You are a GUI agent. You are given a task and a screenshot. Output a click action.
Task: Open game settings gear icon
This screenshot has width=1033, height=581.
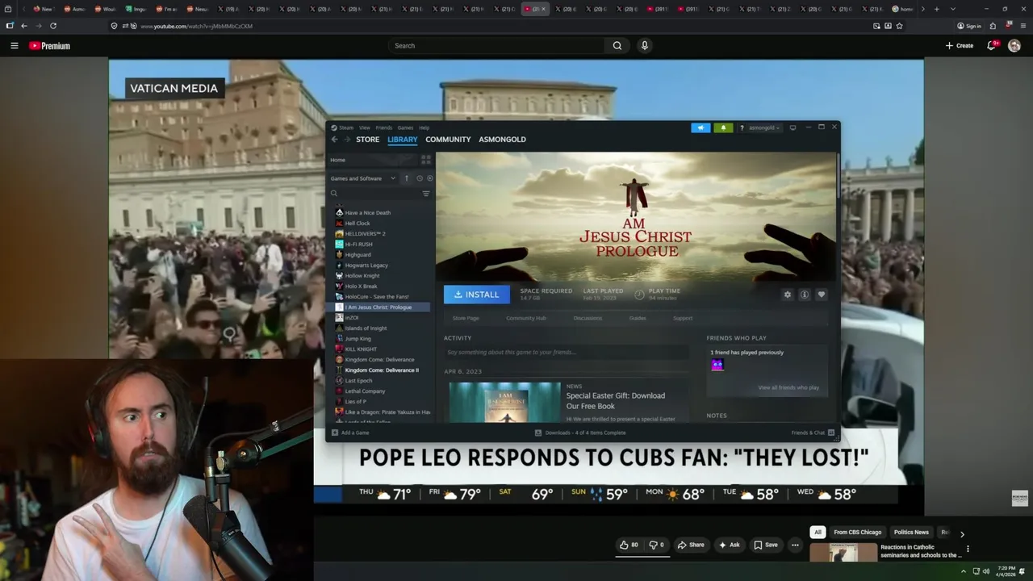[x=788, y=295]
